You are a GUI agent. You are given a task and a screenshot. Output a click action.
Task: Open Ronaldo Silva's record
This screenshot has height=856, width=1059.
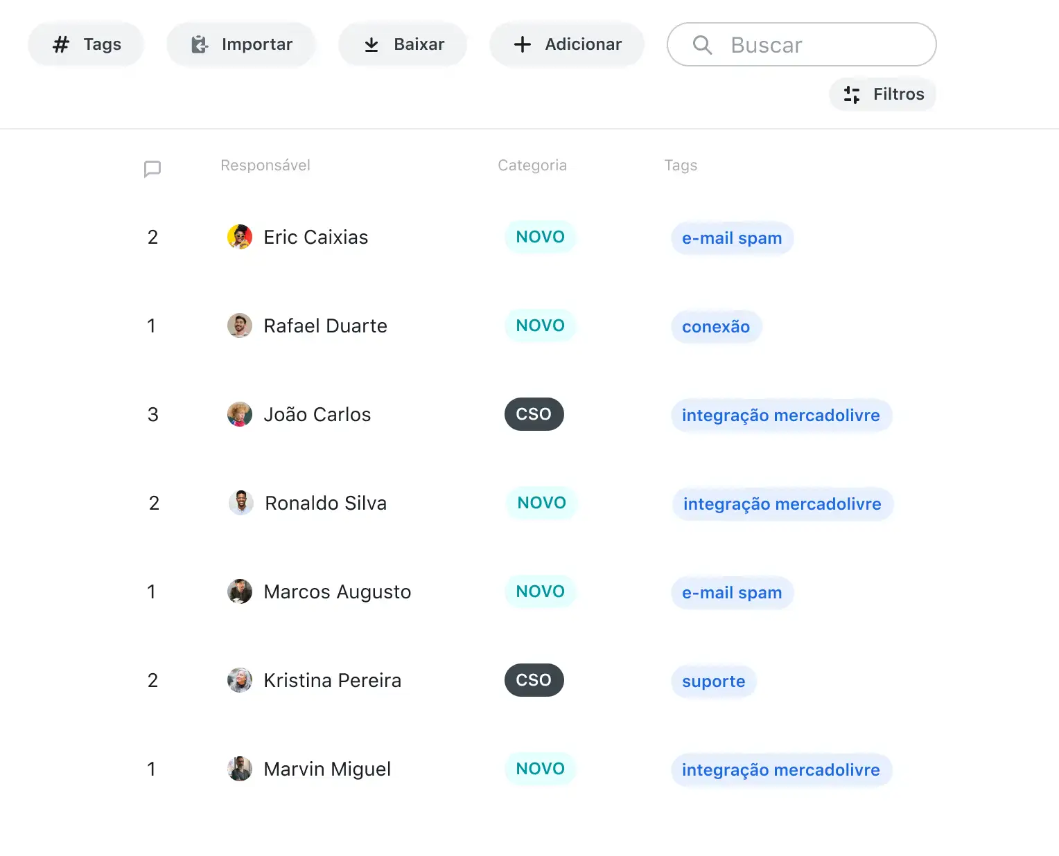326,503
